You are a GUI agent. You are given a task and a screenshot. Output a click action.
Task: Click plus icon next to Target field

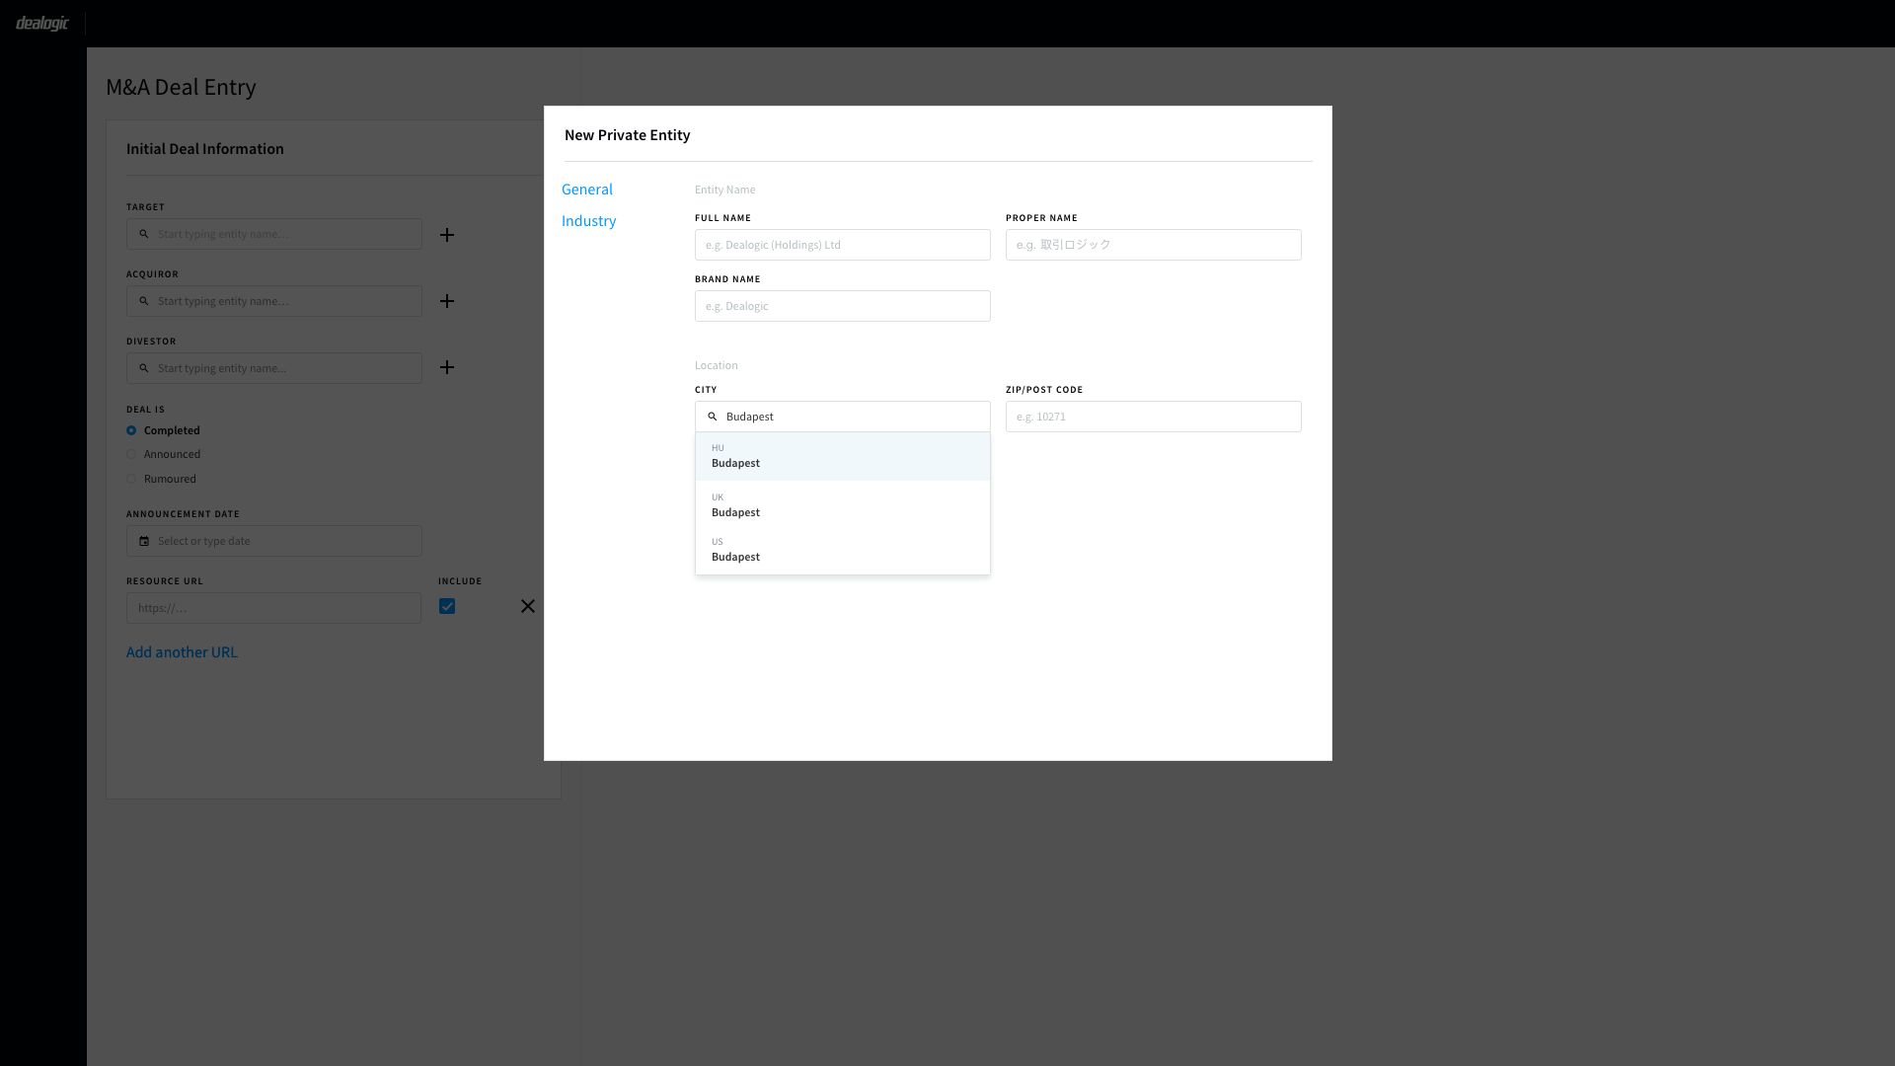447,235
